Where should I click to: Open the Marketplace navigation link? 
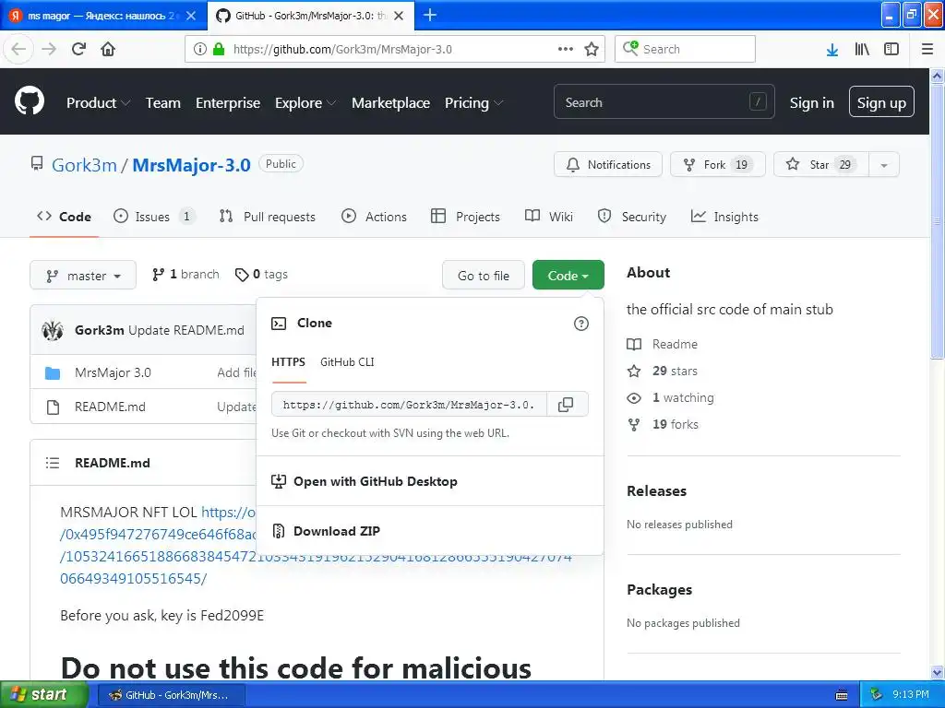pos(390,103)
